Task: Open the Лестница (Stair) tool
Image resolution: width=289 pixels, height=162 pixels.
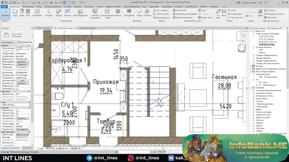Action: (x=147, y=13)
